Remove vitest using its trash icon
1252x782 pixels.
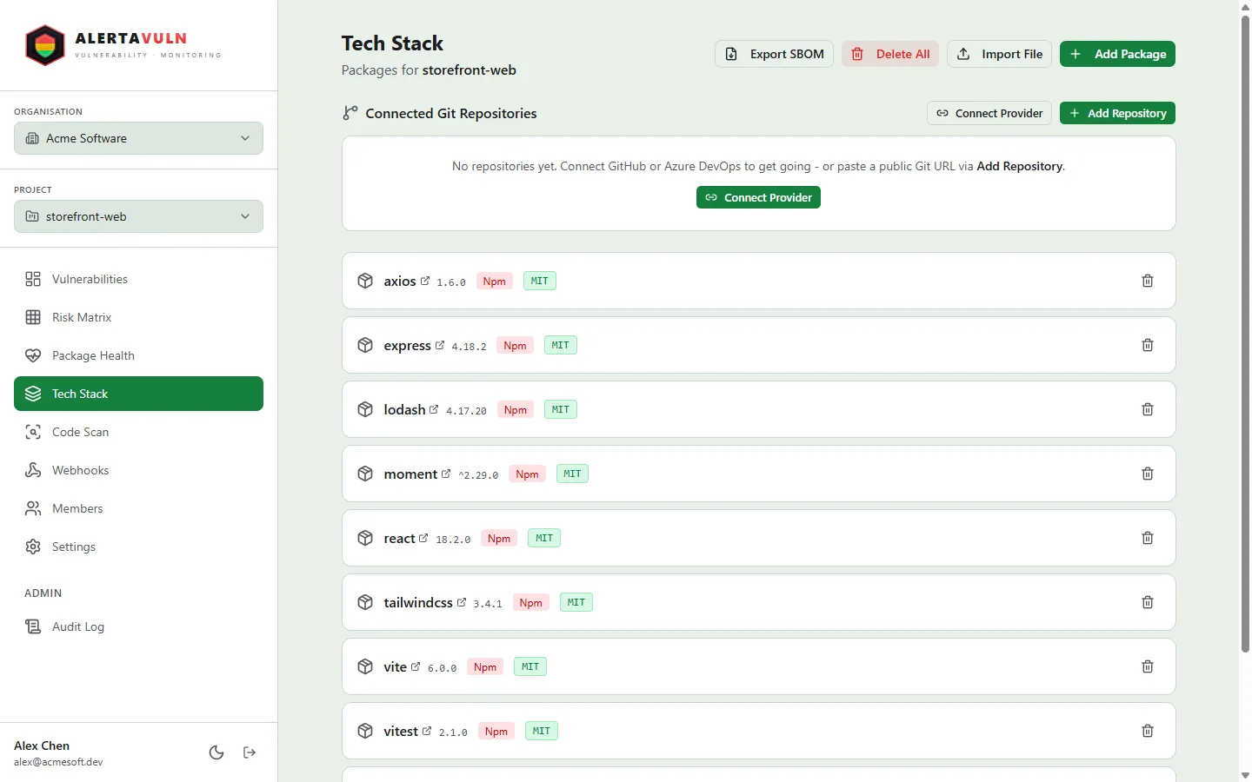point(1148,731)
